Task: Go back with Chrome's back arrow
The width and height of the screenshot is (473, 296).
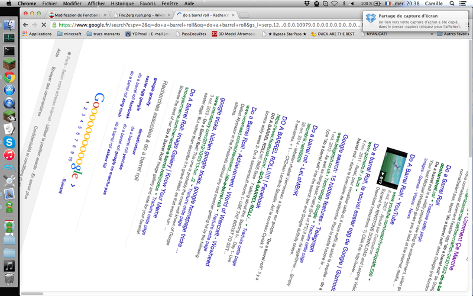Action: click(25, 25)
